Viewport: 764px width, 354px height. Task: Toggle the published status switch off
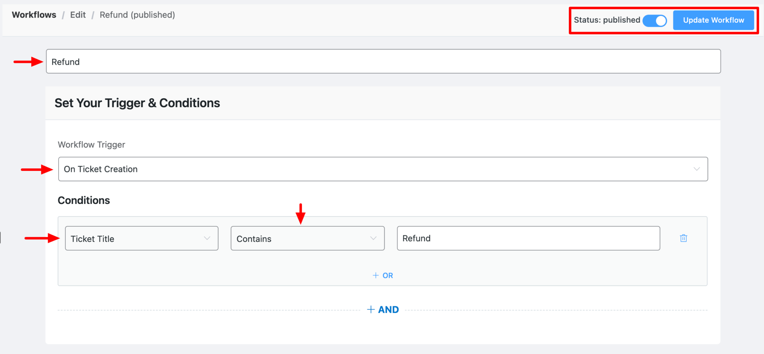pyautogui.click(x=655, y=20)
